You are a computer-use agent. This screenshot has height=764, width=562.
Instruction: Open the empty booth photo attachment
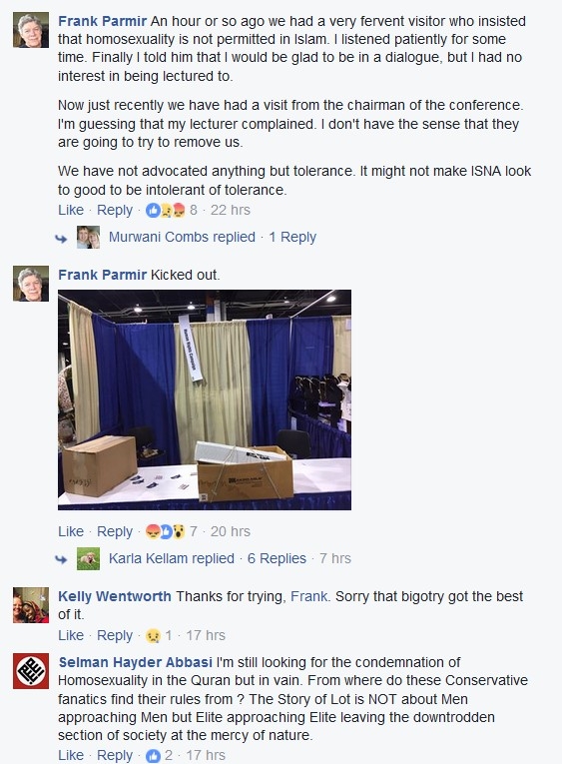tap(205, 400)
